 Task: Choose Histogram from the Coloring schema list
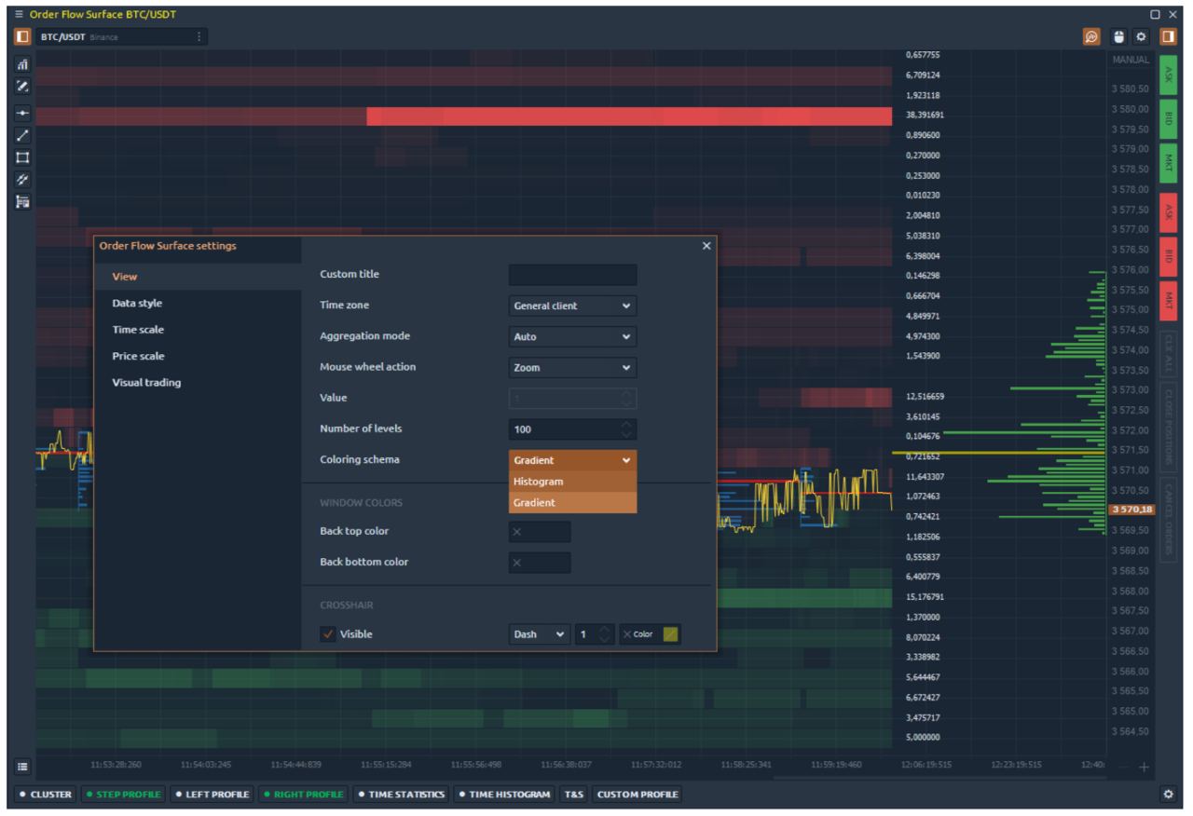pos(572,482)
